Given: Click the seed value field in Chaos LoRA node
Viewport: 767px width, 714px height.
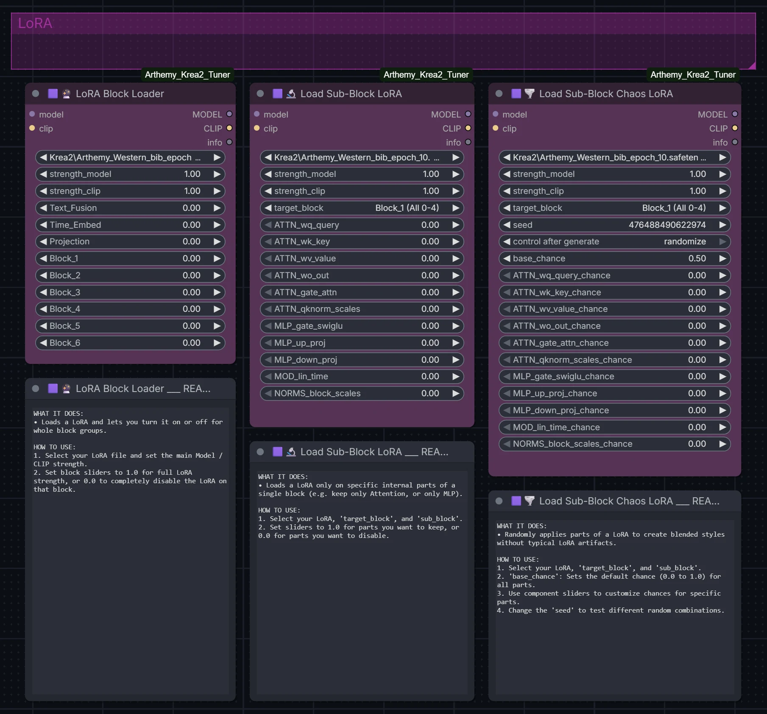Looking at the screenshot, I should tap(615, 225).
